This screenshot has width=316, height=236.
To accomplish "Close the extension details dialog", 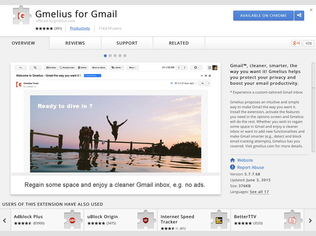I will (311, 10).
